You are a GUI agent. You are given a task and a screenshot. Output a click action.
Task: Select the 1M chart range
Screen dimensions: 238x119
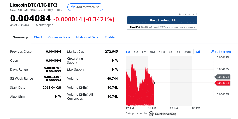point(144,52)
